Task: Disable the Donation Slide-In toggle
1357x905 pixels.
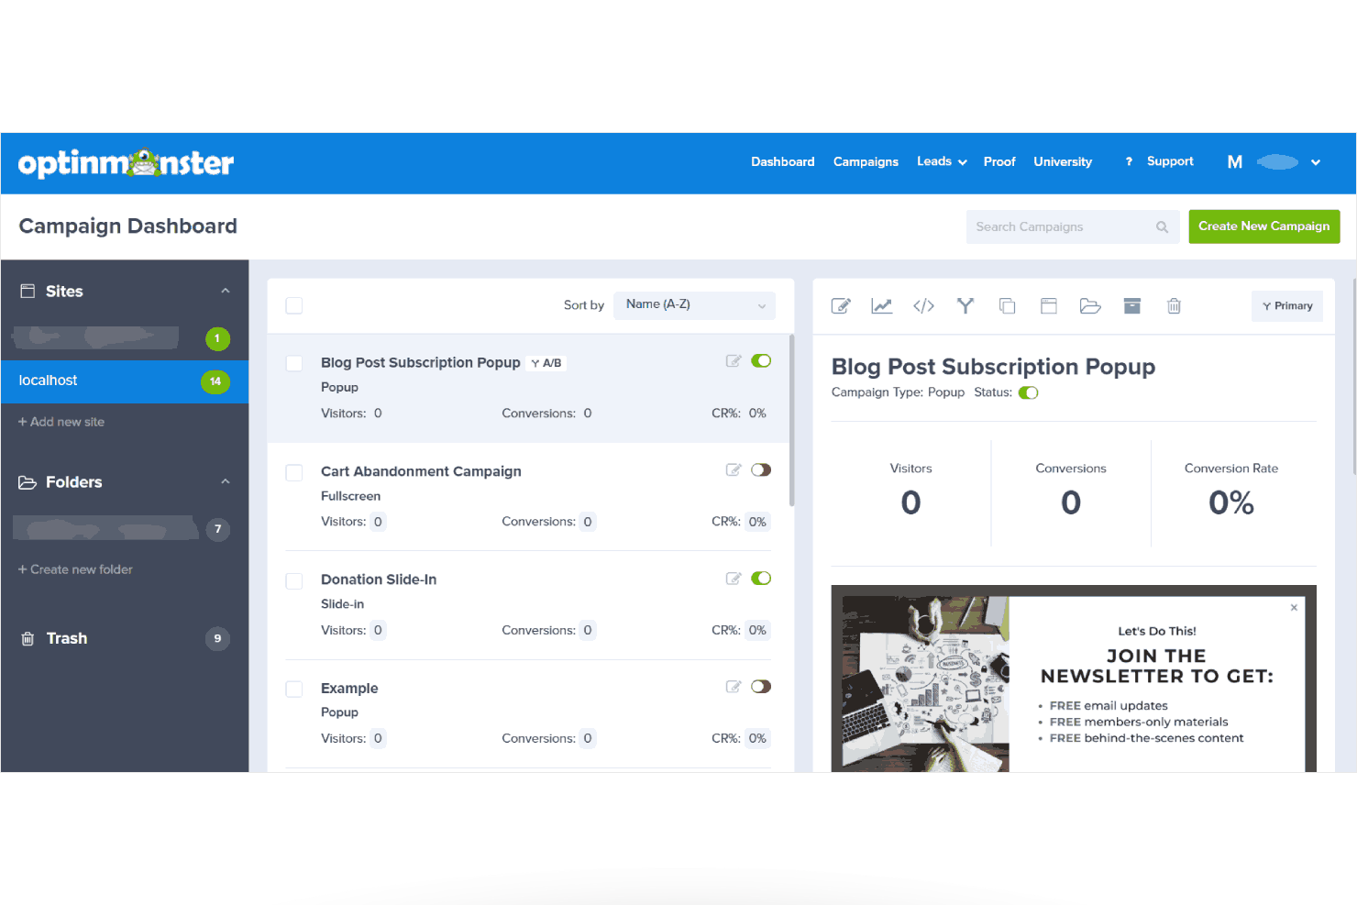Action: pyautogui.click(x=761, y=579)
